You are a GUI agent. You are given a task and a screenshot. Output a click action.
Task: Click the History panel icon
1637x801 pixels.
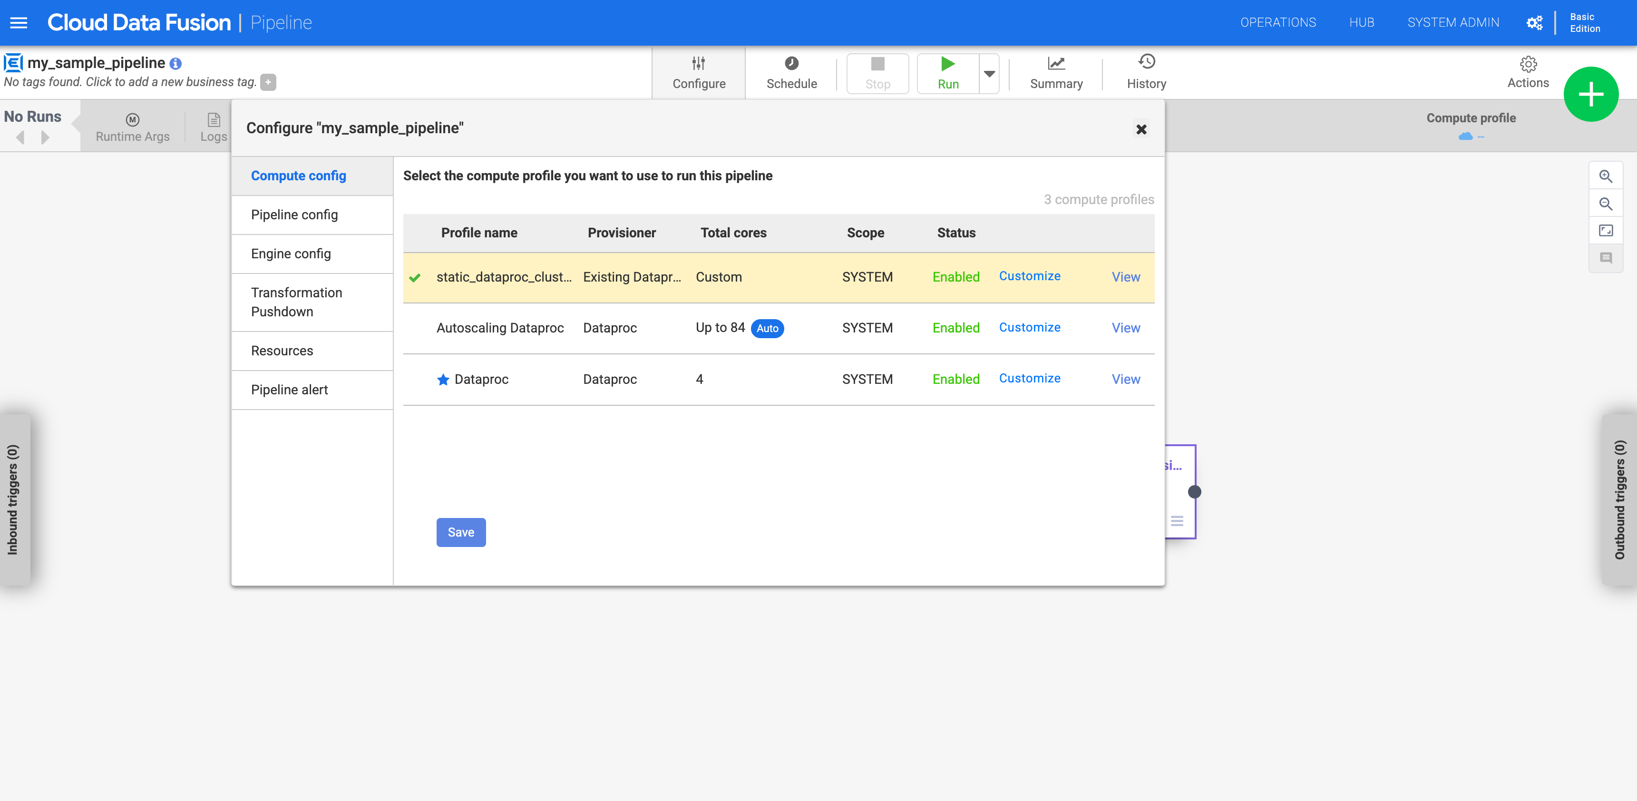1146,71
